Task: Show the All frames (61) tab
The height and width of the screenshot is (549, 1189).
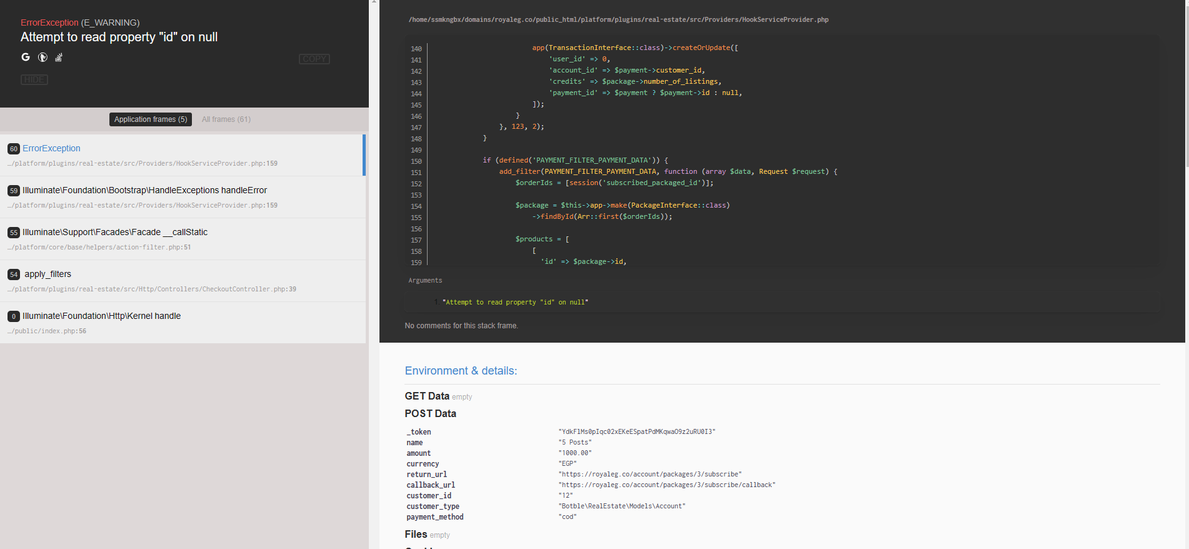Action: 226,119
